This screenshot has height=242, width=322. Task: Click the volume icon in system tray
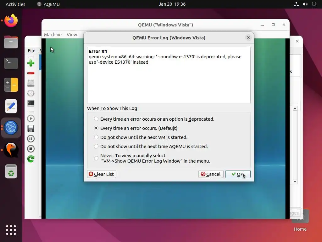[305, 4]
